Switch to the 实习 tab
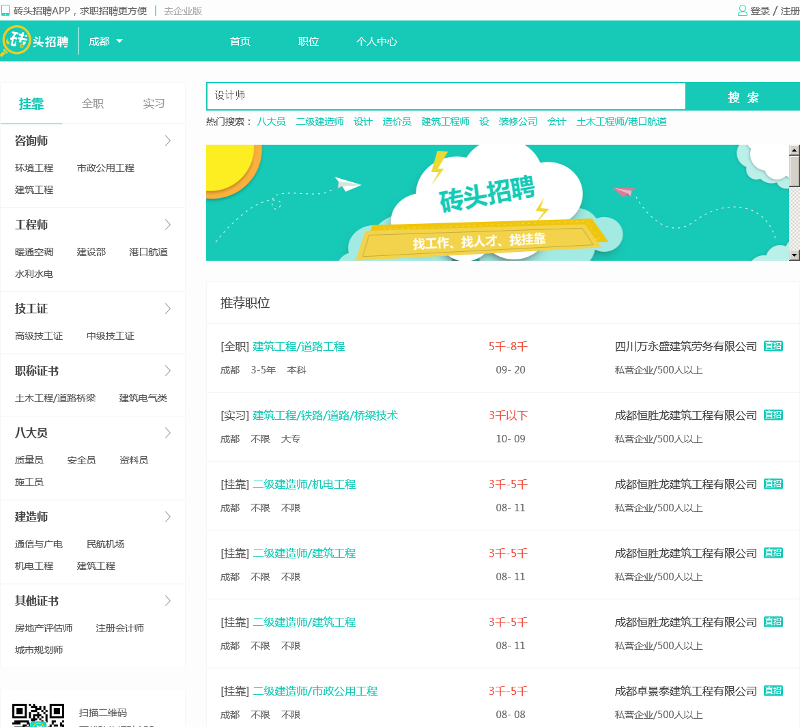Image resolution: width=800 pixels, height=727 pixels. click(x=154, y=104)
